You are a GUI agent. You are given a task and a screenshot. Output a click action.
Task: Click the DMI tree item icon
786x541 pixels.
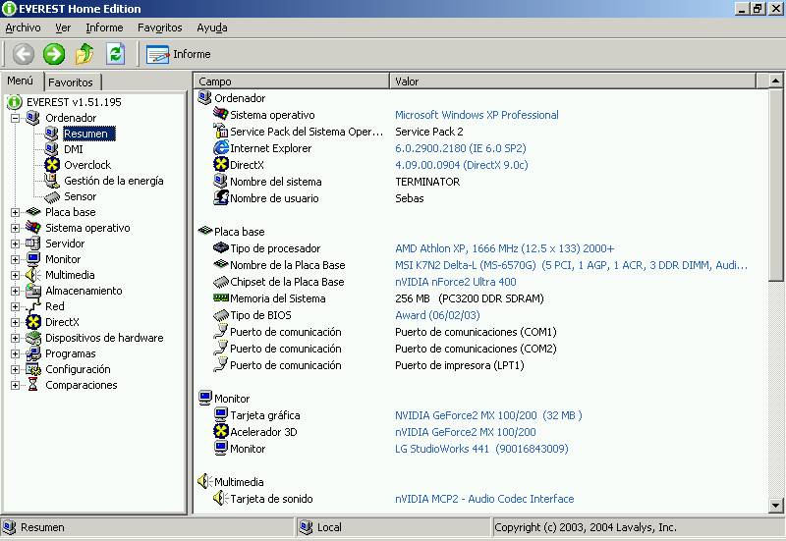(51, 149)
